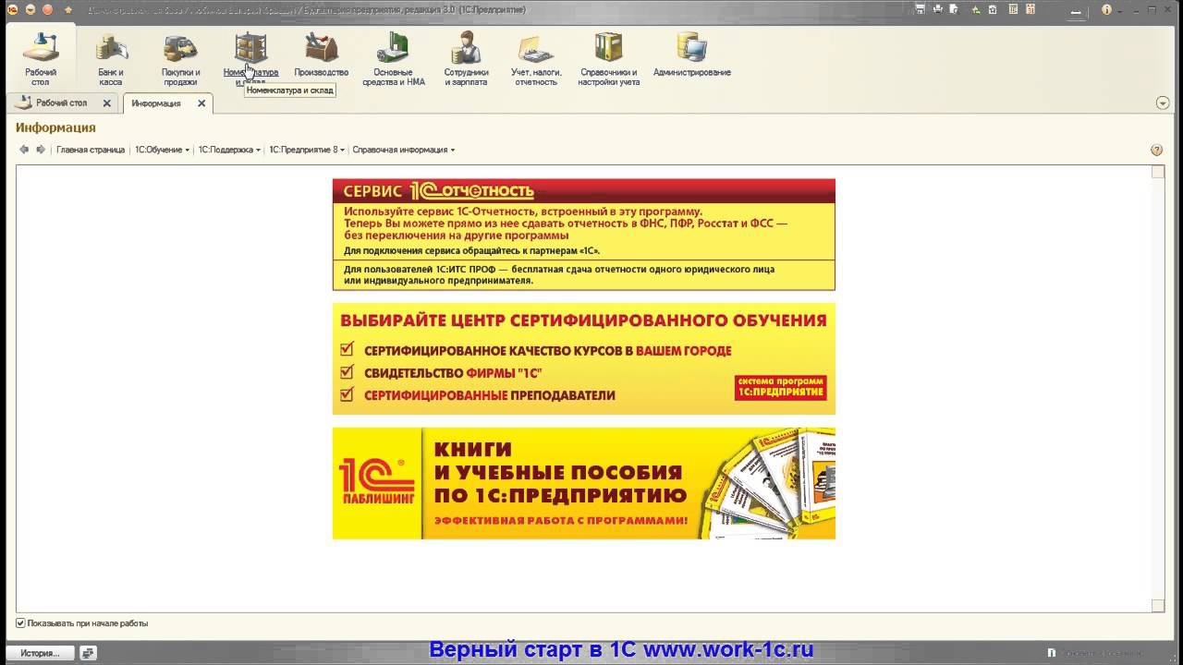Screen dimensions: 1183x665
Task: Expand the 1С:Обучение dropdown
Action: tap(162, 150)
